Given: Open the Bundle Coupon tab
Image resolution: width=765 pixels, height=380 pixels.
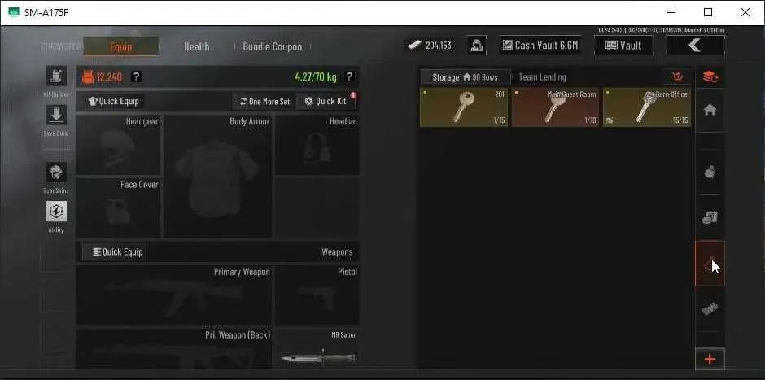Looking at the screenshot, I should [x=273, y=47].
